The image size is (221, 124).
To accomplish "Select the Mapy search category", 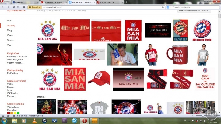I will [10, 30].
